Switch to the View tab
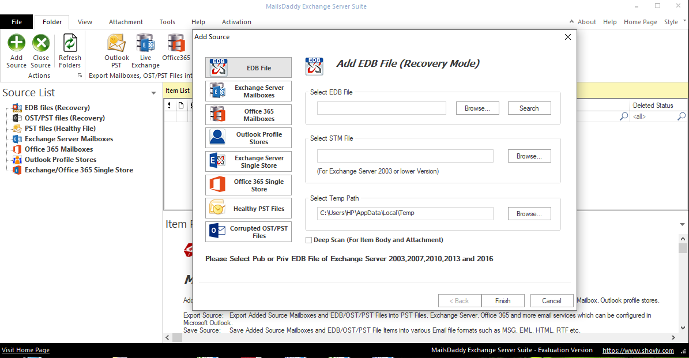 pyautogui.click(x=85, y=22)
